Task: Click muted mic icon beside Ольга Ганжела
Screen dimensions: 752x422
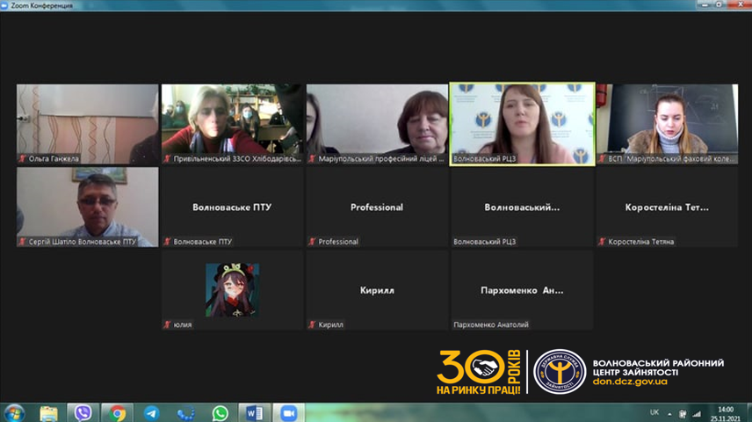Action: point(23,159)
